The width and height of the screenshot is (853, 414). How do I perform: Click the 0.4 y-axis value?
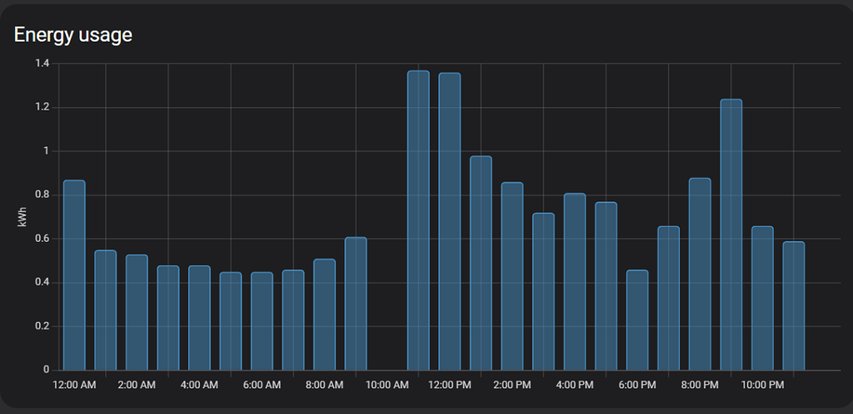click(x=42, y=283)
